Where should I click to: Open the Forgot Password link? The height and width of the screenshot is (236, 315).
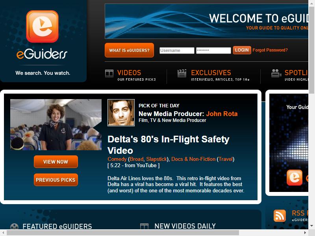coord(270,50)
